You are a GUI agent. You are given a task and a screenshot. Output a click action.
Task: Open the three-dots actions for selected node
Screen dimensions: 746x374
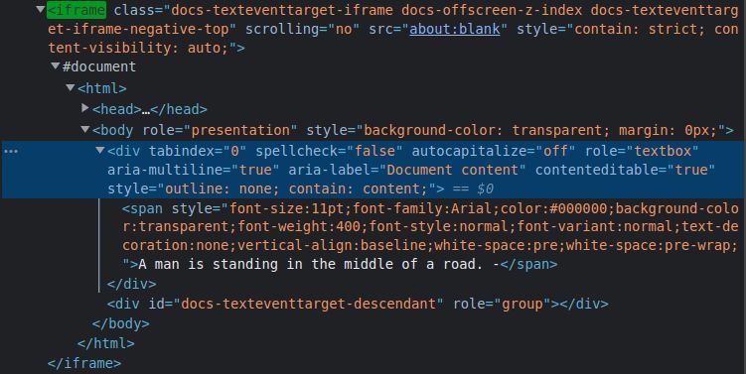(11, 152)
